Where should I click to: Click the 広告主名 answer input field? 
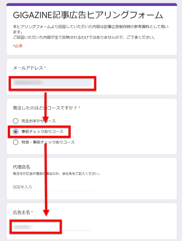point(52,227)
